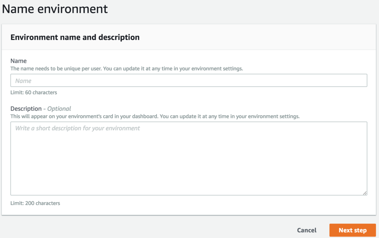Click the "Description" field label
This screenshot has width=379, height=238.
26,109
